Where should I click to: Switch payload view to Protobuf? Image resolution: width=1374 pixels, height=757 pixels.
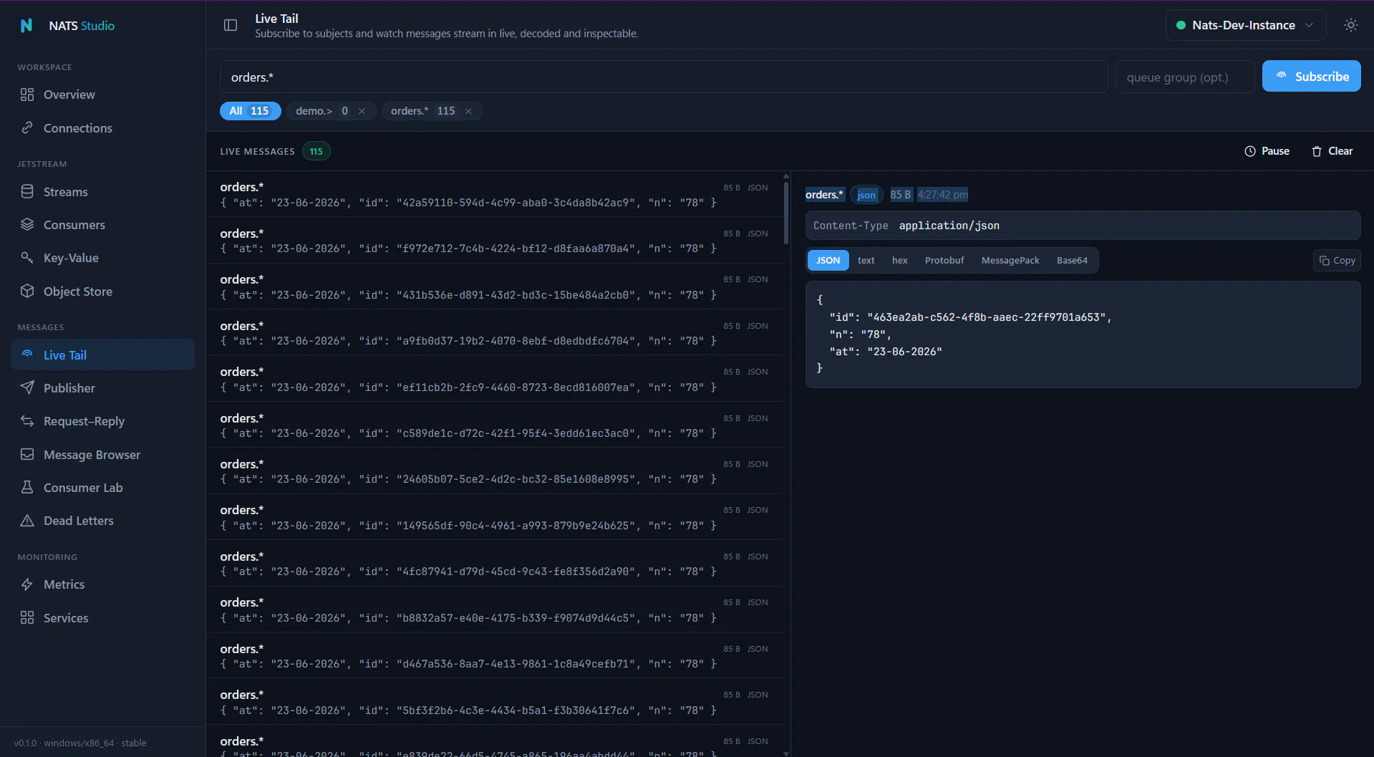coord(944,261)
